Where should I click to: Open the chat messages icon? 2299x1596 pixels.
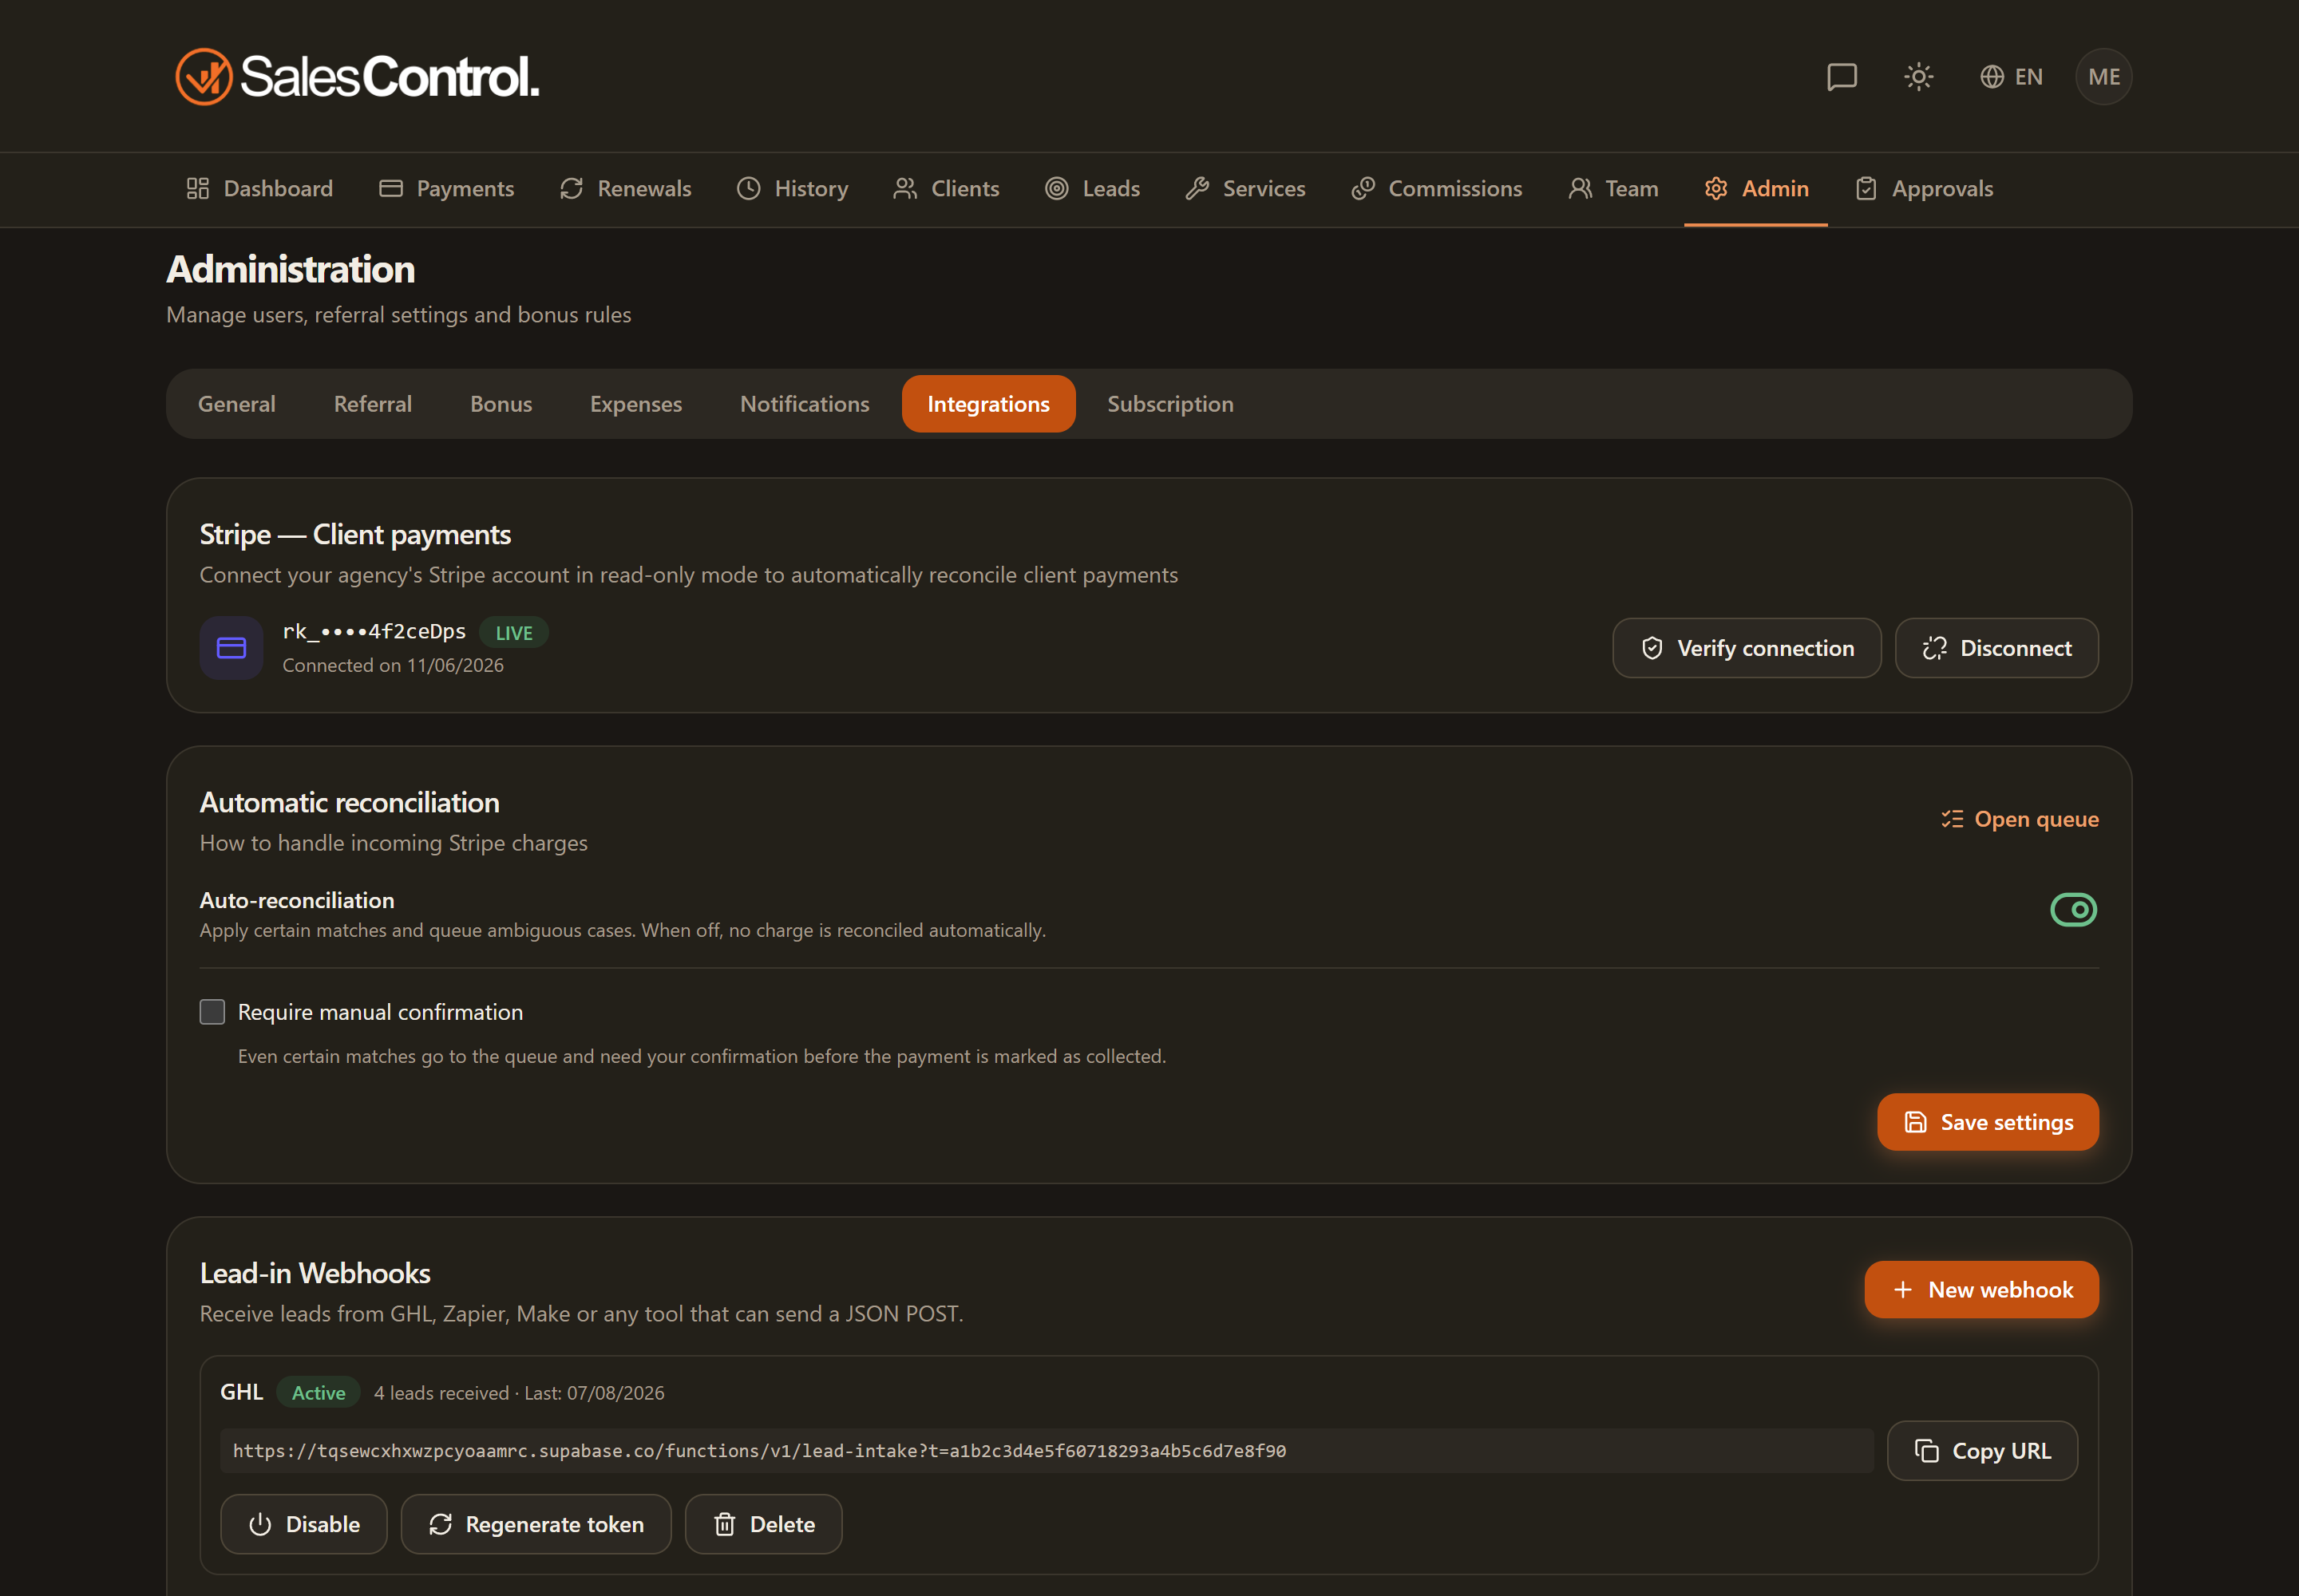1842,77
